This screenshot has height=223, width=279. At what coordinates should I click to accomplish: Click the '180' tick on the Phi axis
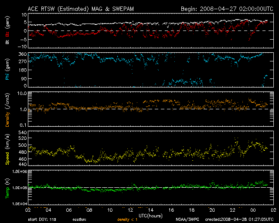23,70
